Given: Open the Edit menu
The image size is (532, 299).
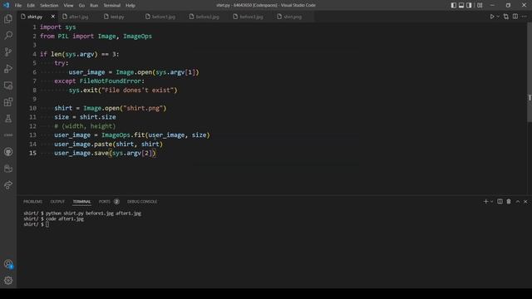Looking at the screenshot, I should (31, 5).
